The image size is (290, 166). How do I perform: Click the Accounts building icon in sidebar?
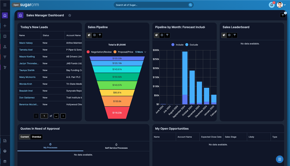[x=5, y=36]
